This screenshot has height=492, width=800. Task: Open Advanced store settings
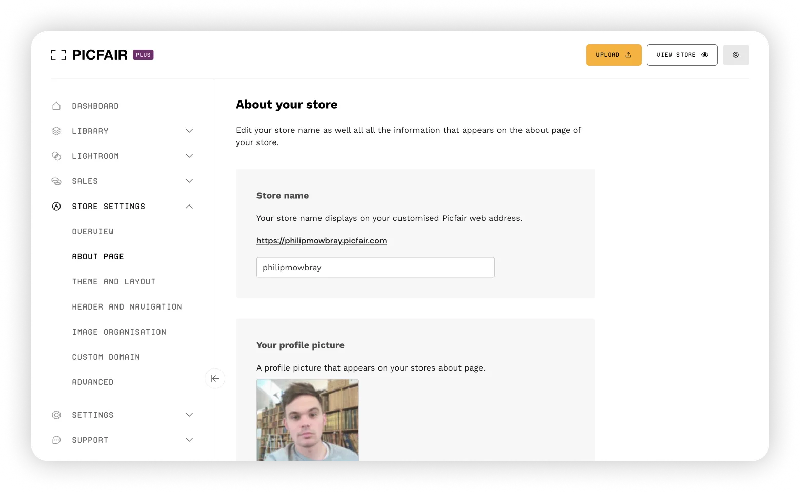click(93, 382)
